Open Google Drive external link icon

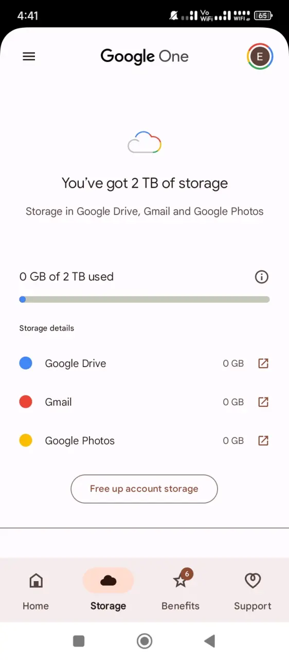(x=263, y=364)
